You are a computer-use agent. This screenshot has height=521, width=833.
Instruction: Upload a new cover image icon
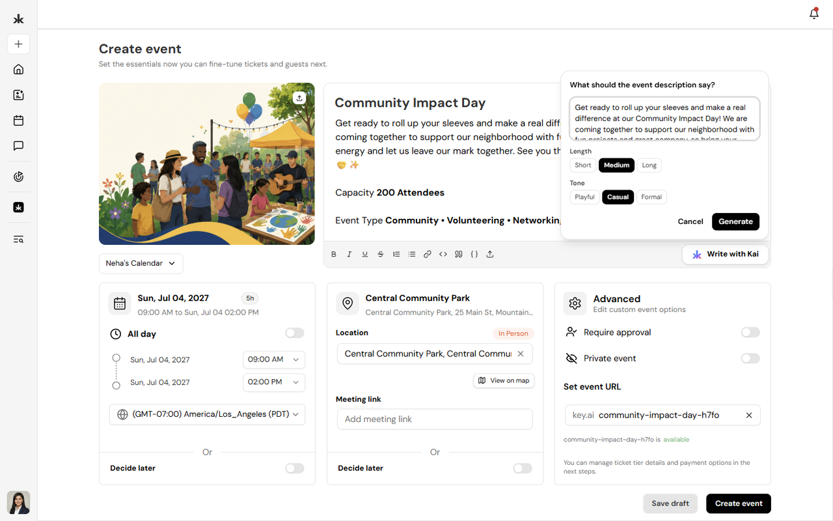click(x=299, y=98)
